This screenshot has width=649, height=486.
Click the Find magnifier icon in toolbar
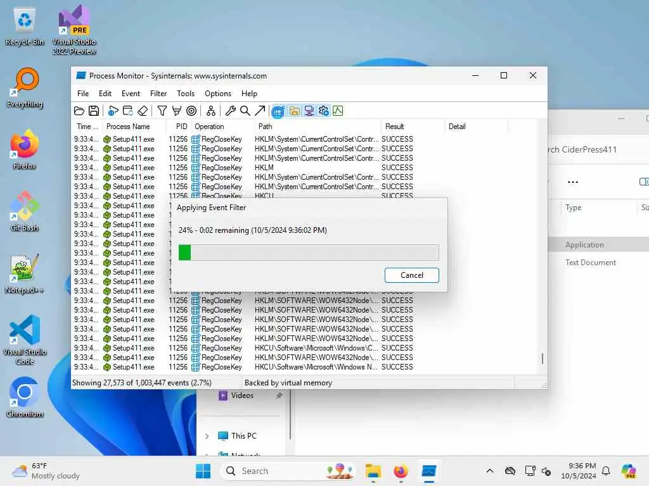[245, 111]
